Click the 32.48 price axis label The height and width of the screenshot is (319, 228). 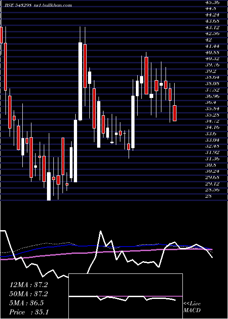(x=212, y=146)
